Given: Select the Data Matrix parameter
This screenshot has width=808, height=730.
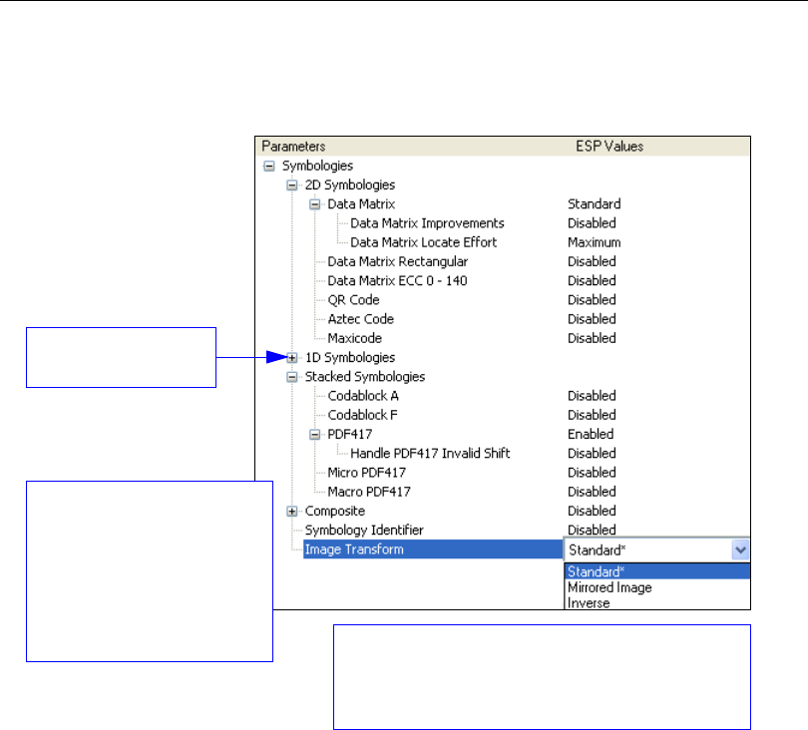Looking at the screenshot, I should 361,204.
